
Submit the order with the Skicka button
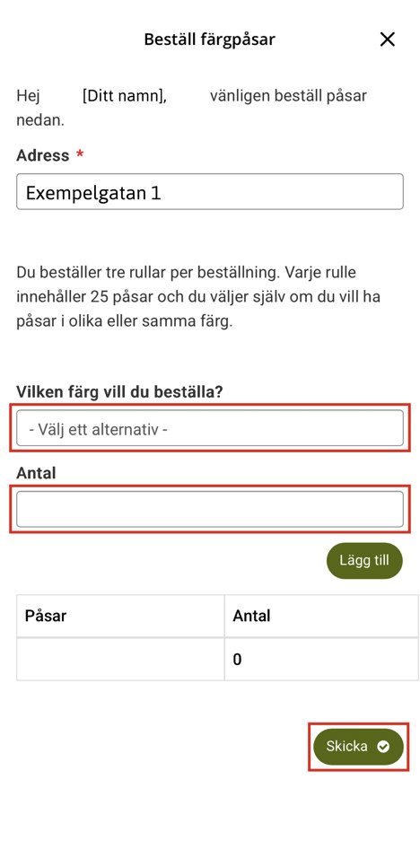point(358,747)
